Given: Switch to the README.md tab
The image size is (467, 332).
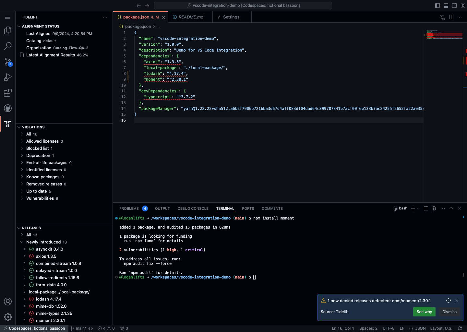Looking at the screenshot, I should tap(190, 17).
